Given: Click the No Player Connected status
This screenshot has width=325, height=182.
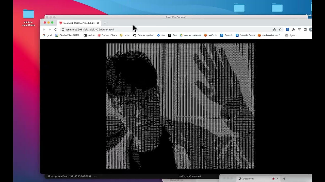Looking at the screenshot, I should click(x=190, y=176).
